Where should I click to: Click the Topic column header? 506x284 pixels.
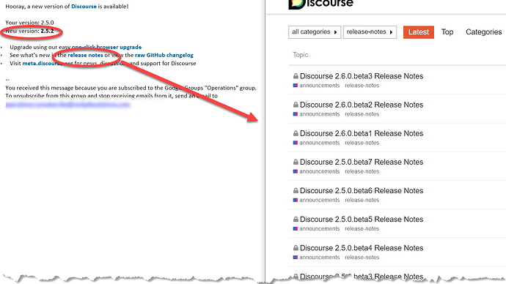click(x=301, y=55)
